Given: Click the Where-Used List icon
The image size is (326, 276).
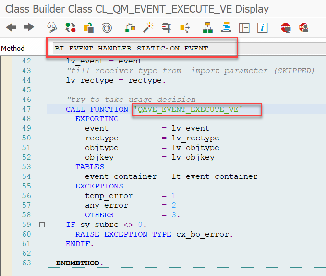Looking at the screenshot, I should 166,27.
